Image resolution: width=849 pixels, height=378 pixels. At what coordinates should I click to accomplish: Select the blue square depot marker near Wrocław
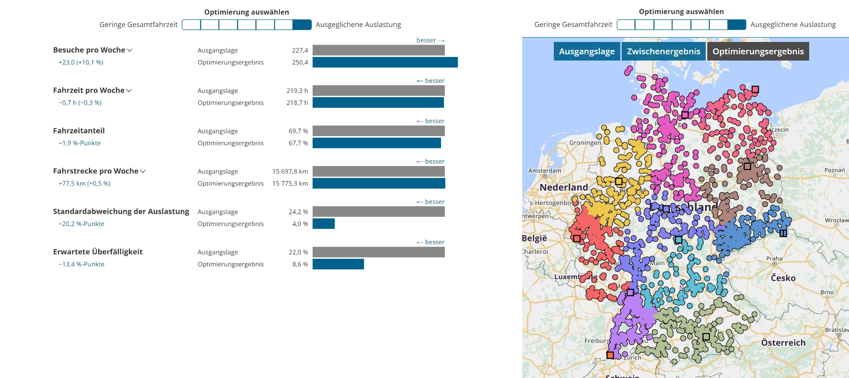click(x=783, y=233)
